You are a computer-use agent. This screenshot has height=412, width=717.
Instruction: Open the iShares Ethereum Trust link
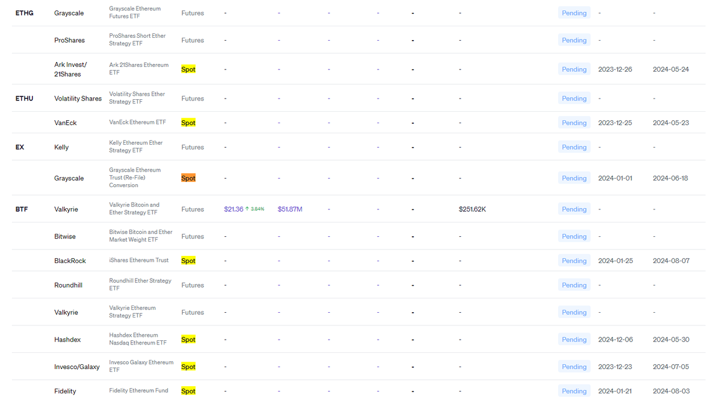tap(138, 260)
